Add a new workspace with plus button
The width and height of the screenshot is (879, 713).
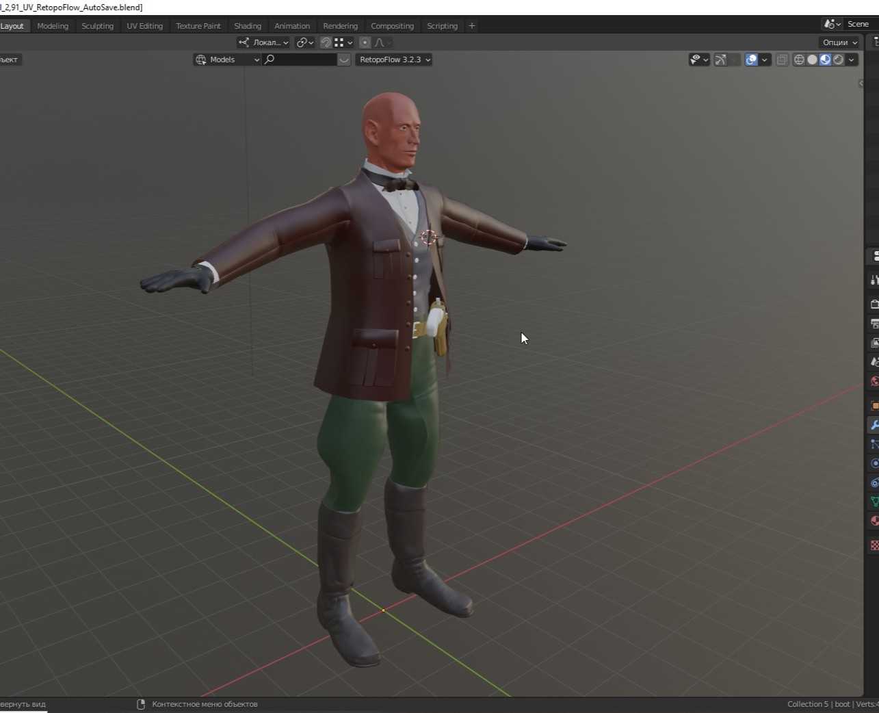471,26
